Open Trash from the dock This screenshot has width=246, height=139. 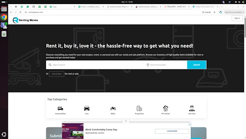coord(4,34)
